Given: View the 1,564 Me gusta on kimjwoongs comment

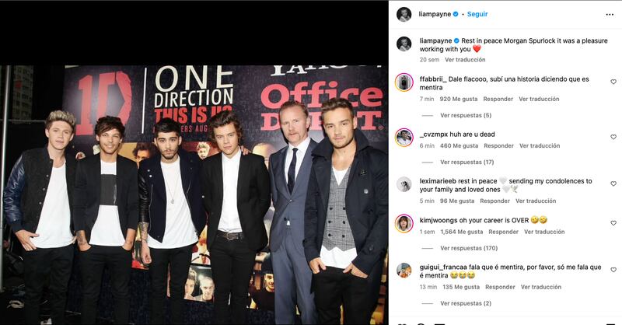Looking at the screenshot, I should (462, 232).
